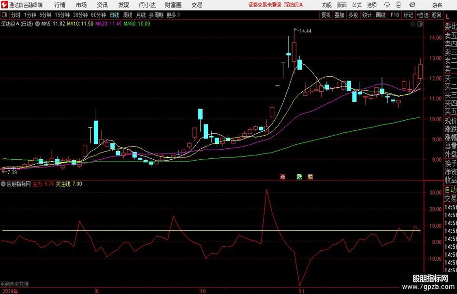The height and width of the screenshot is (294, 457).
Task: Expand the main chart indicator dropdown next to 深纺织A
Action: click(x=37, y=24)
